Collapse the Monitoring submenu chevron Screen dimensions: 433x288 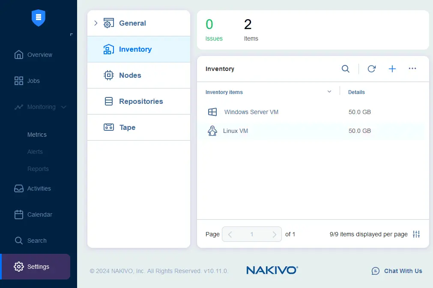click(x=63, y=107)
